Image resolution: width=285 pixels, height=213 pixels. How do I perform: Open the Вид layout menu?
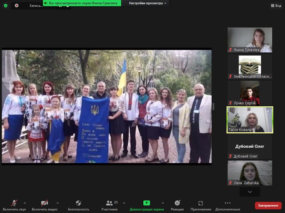275,6
